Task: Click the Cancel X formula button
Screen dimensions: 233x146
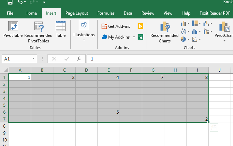Action: (x=54, y=59)
